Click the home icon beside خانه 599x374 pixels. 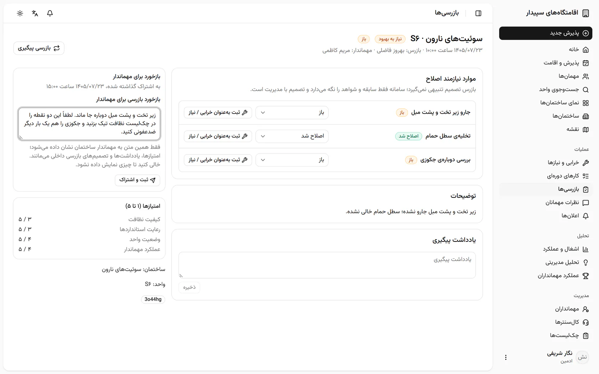pos(585,50)
